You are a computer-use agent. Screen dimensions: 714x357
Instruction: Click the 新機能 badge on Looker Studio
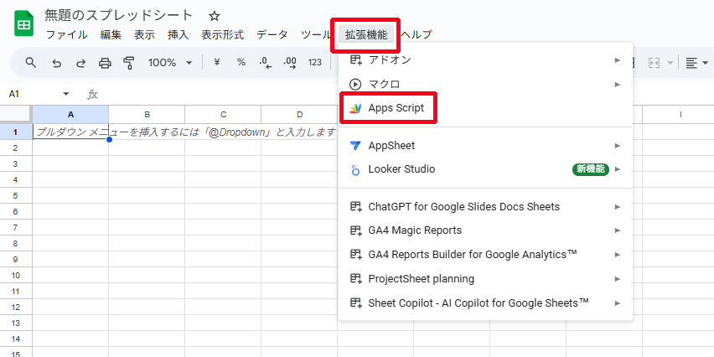point(591,169)
